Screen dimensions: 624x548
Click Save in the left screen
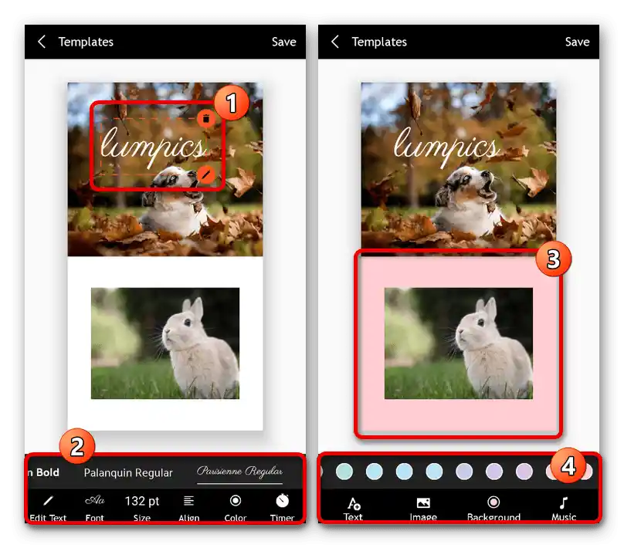pyautogui.click(x=283, y=42)
